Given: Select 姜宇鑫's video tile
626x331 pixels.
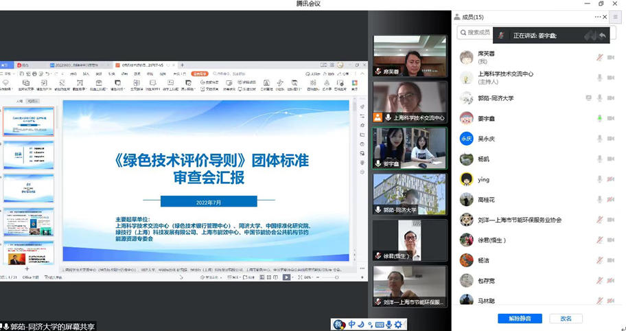Looking at the screenshot, I should tap(409, 148).
